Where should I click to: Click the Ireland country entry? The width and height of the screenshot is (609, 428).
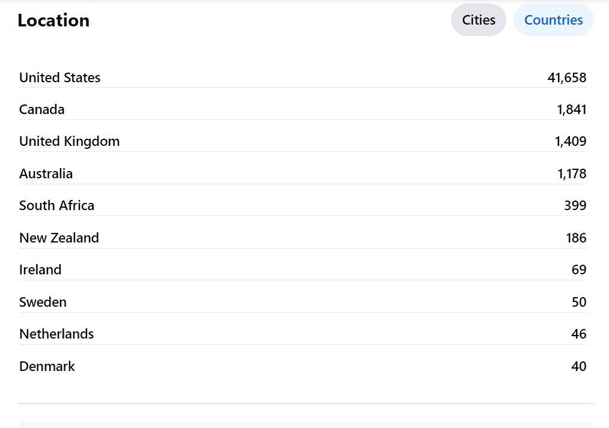40,270
